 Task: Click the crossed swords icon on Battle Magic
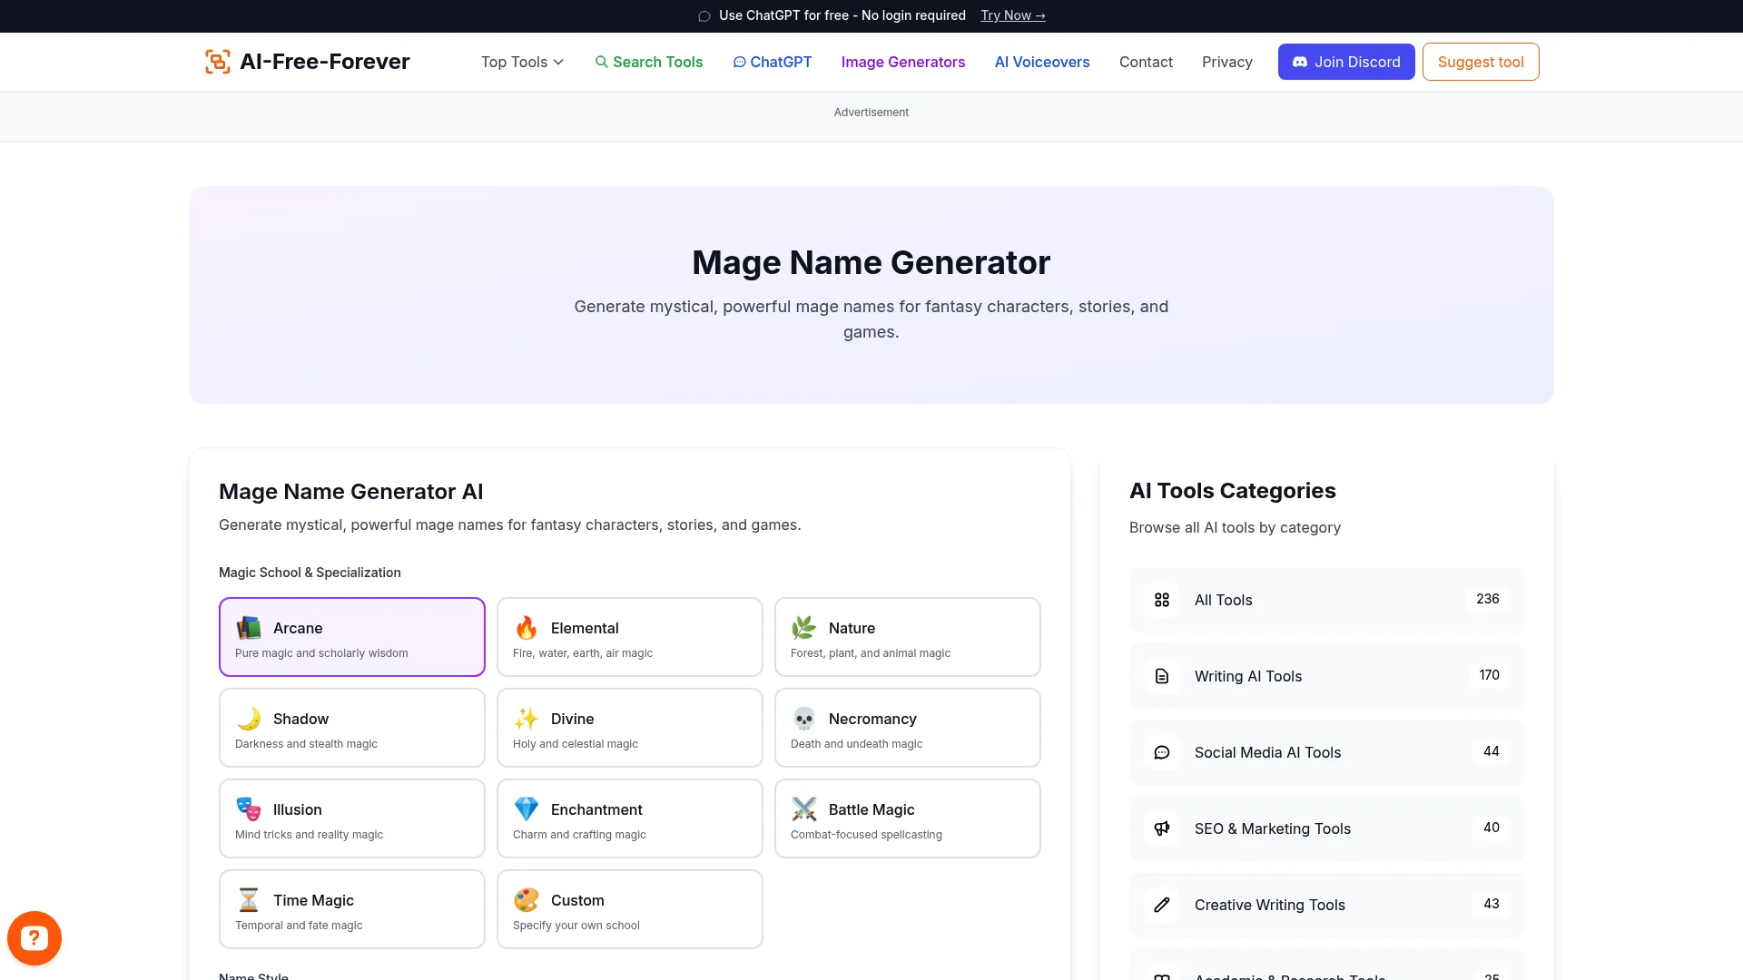click(804, 808)
